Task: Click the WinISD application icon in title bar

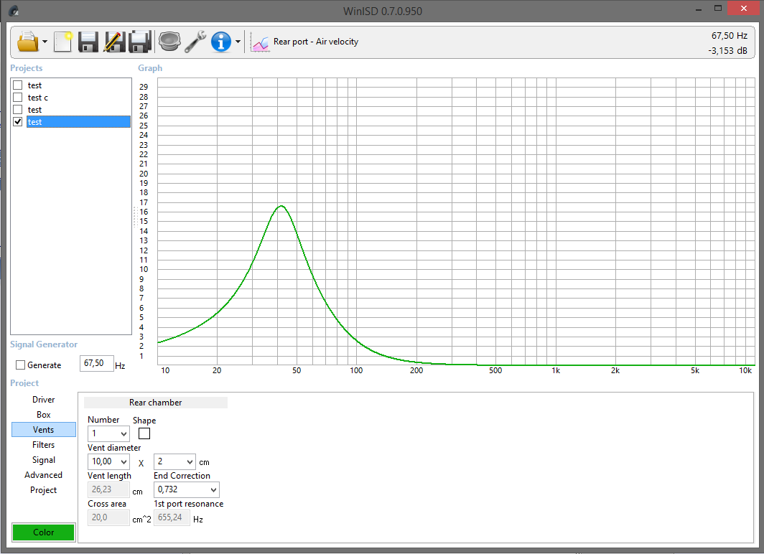Action: coord(14,11)
